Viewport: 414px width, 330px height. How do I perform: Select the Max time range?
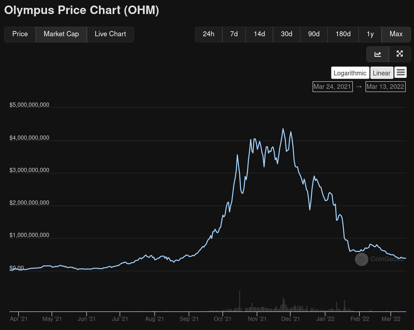pos(396,34)
